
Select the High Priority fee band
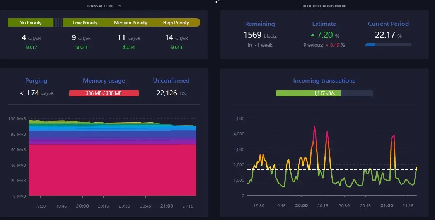click(176, 23)
